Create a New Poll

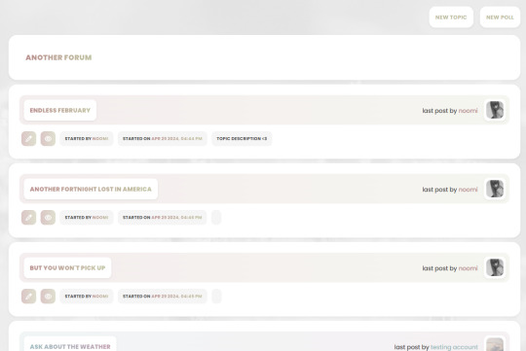click(500, 18)
